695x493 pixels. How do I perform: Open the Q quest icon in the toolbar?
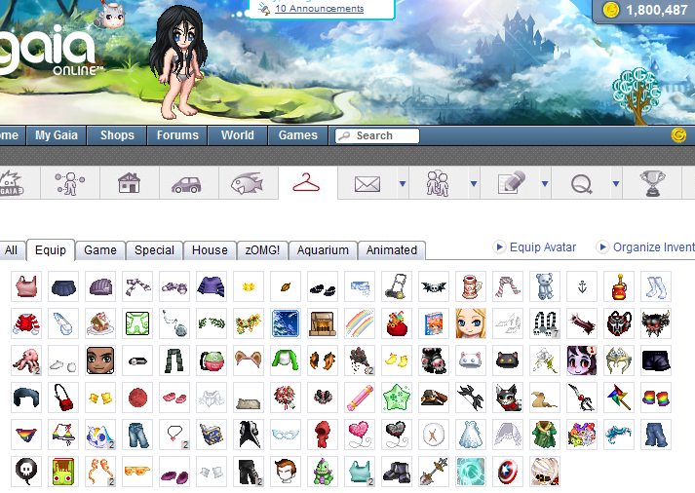(582, 184)
